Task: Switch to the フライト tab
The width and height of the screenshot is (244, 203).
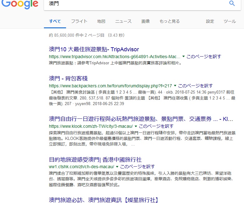Action: (79, 21)
